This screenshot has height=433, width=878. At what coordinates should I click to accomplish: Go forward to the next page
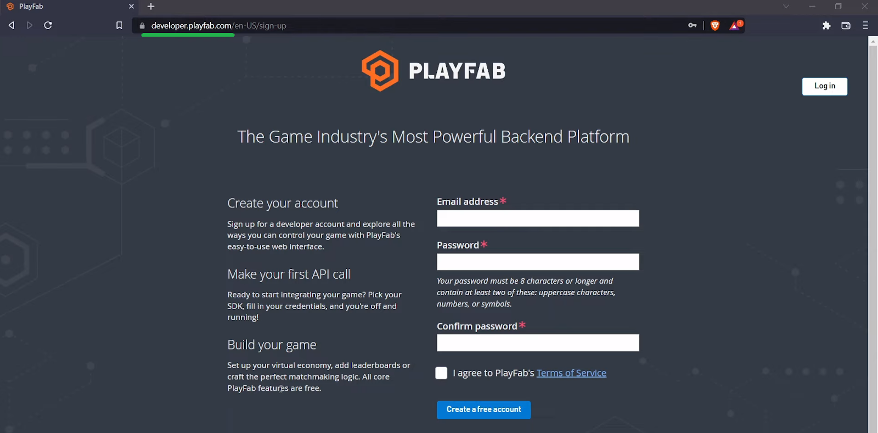pyautogui.click(x=30, y=25)
